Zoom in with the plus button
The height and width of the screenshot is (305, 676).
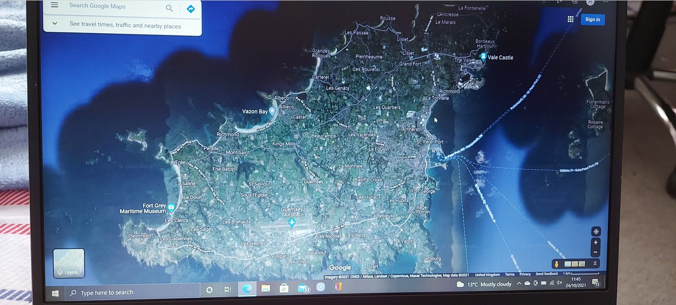coord(595,242)
